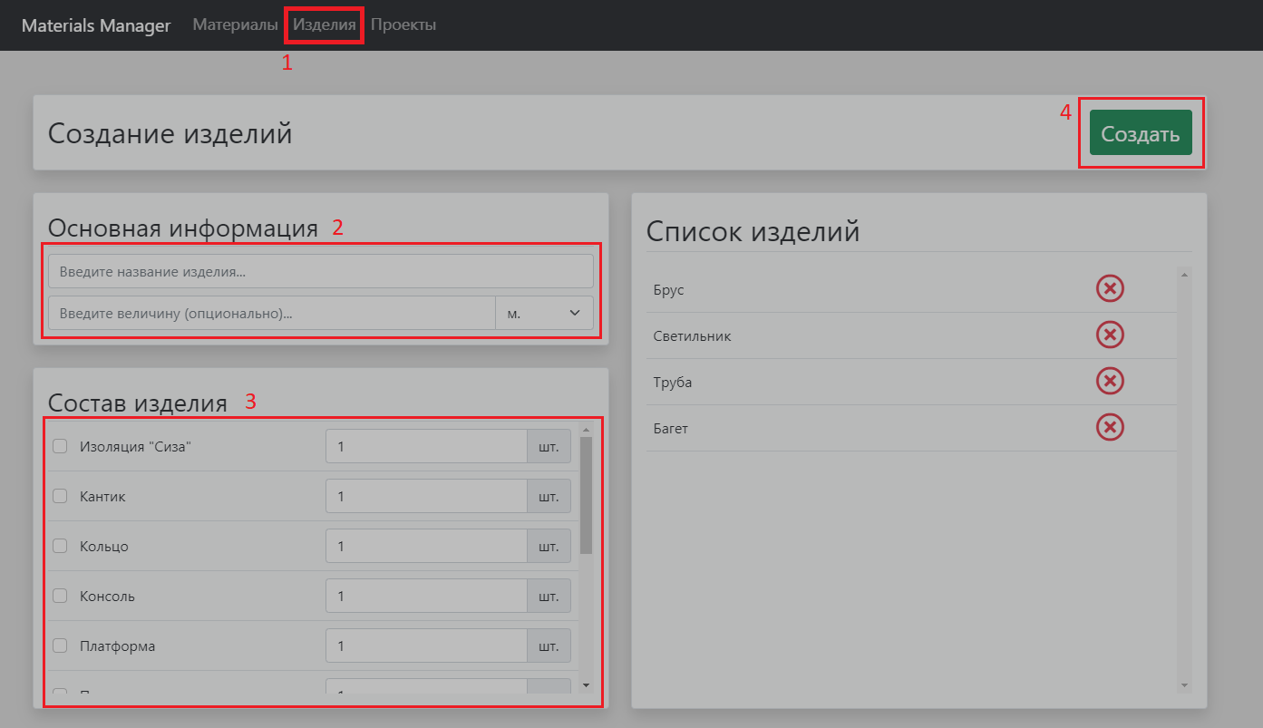Toggle the Платформа checkbox
Viewport: 1263px width, 728px height.
coord(60,645)
